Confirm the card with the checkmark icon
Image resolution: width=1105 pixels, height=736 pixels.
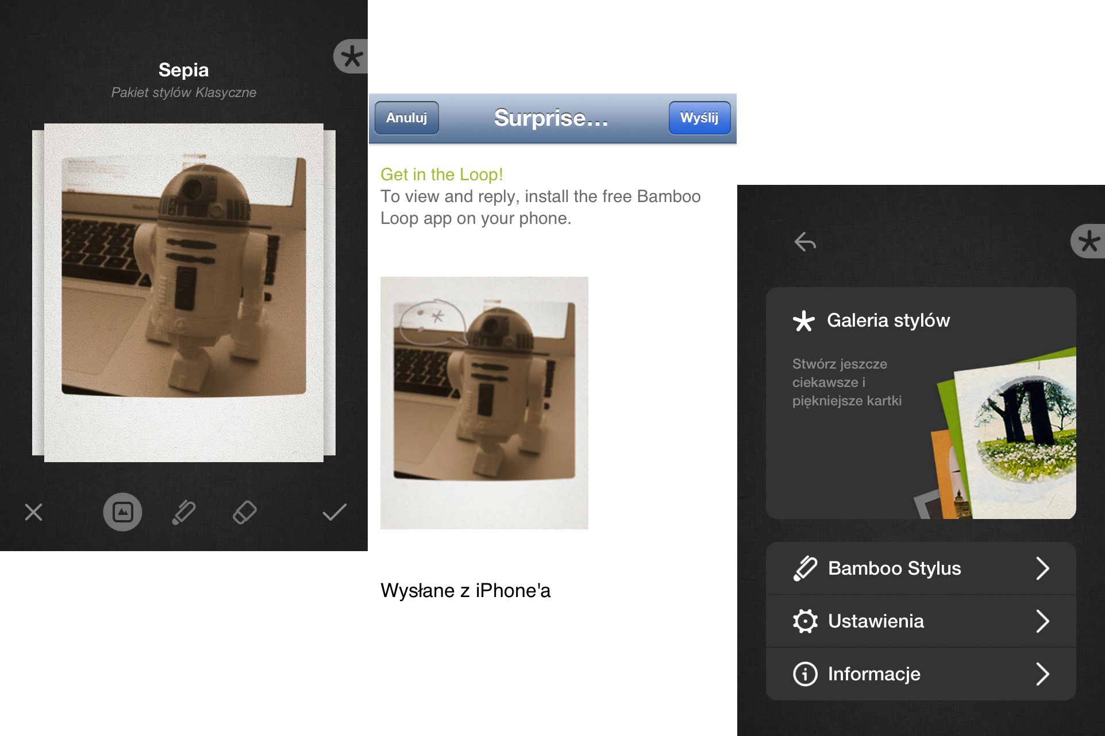[334, 512]
